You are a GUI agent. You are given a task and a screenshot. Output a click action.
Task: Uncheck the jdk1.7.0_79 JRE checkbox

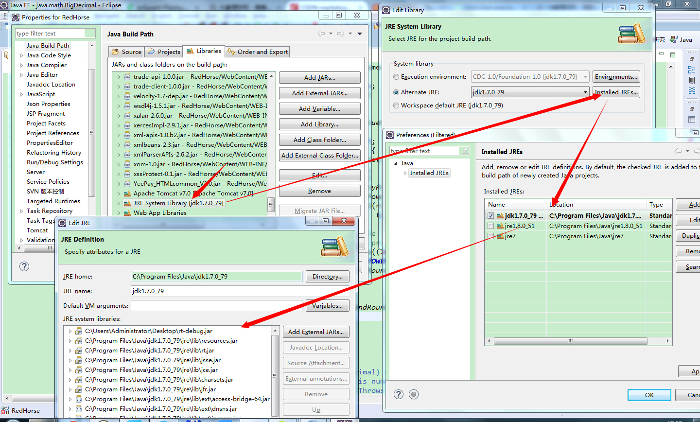(x=491, y=216)
